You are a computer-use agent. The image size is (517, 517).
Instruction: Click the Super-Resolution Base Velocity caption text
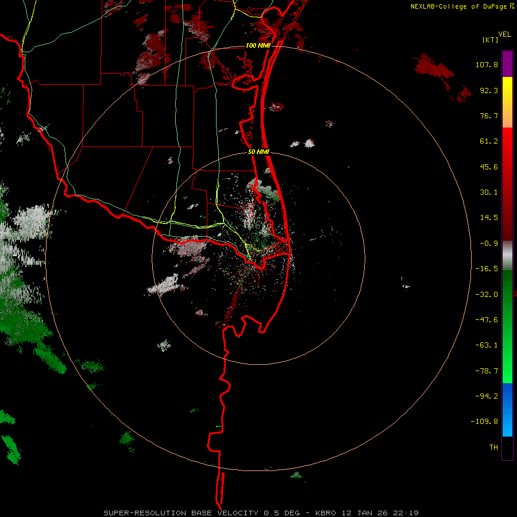(261, 513)
